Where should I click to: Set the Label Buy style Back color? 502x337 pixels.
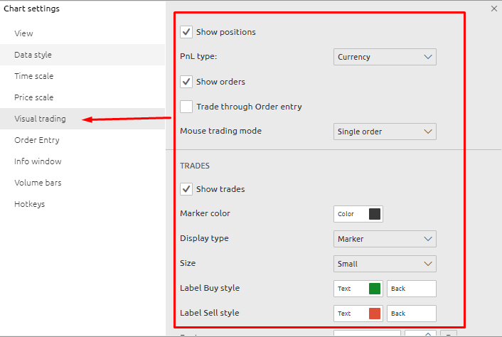(x=411, y=289)
